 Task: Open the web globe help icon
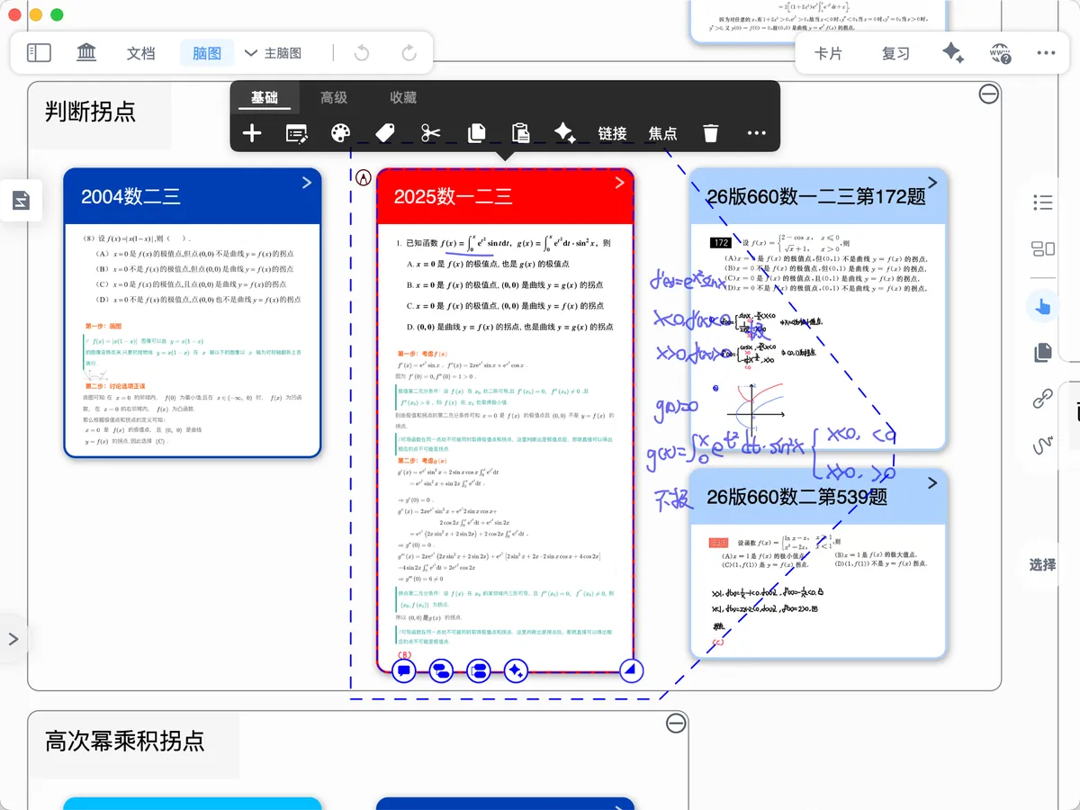point(1000,53)
